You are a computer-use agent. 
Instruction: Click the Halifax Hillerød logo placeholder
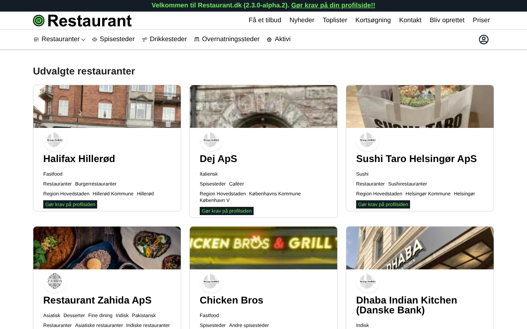coord(55,140)
